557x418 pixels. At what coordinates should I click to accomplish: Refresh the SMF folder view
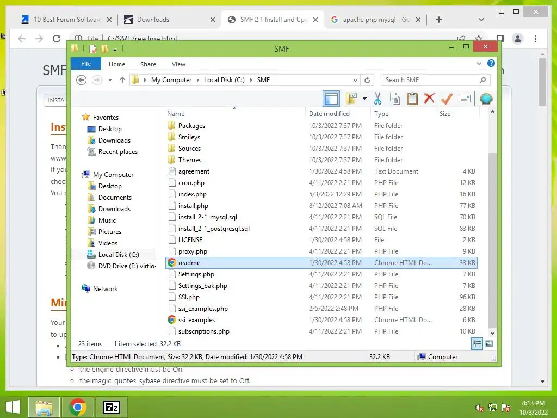tap(367, 80)
